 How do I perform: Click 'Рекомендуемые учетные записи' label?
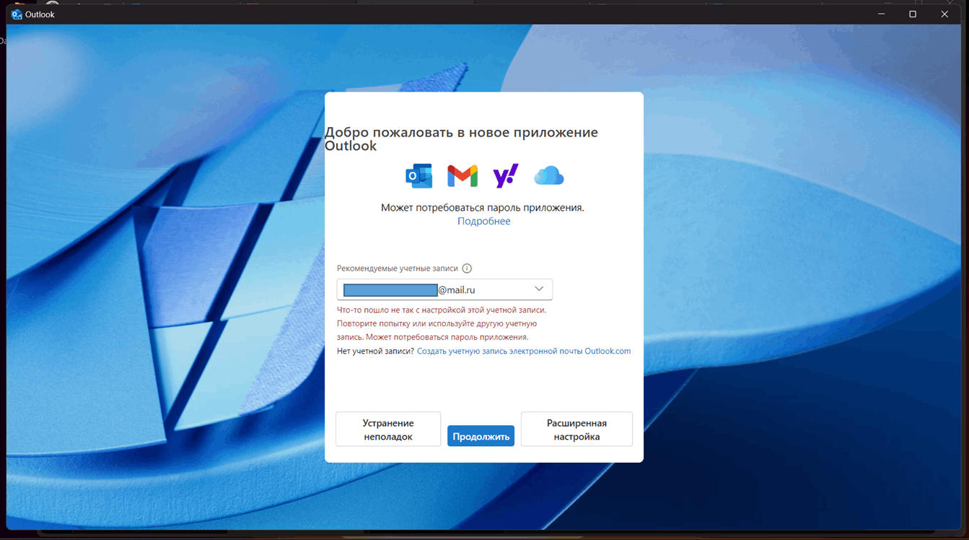pos(398,269)
